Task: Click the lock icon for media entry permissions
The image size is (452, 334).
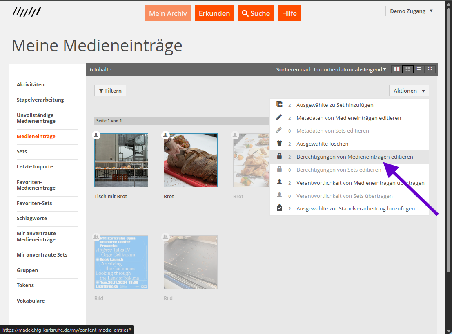Action: [x=280, y=157]
